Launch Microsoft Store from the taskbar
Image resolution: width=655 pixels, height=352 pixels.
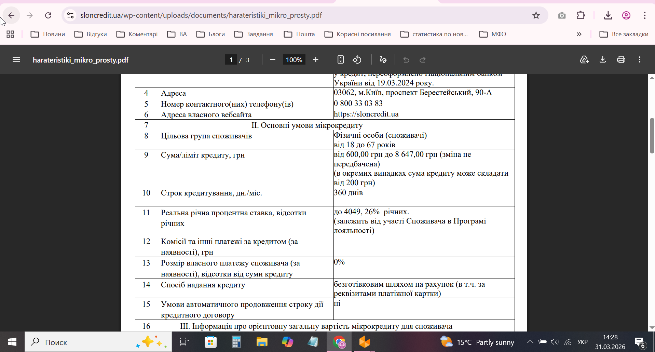coord(210,342)
